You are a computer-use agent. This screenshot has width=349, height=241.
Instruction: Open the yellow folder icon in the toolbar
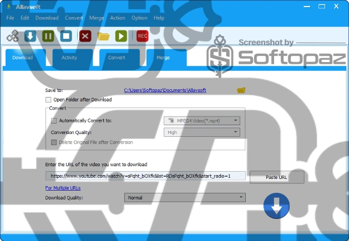[x=104, y=36]
